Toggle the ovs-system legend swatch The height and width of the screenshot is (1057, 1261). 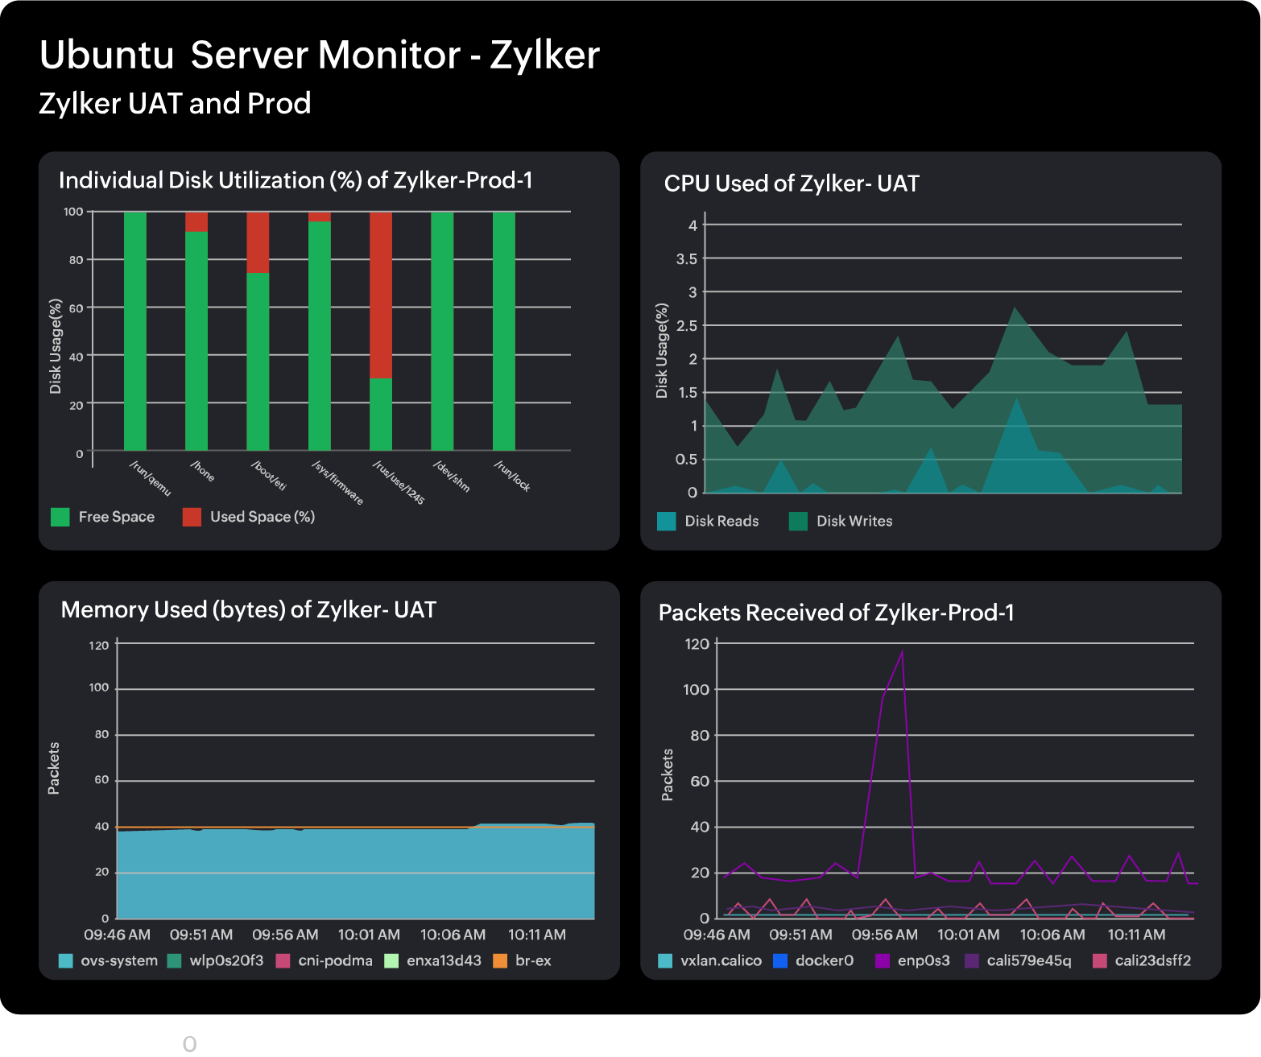click(x=66, y=960)
